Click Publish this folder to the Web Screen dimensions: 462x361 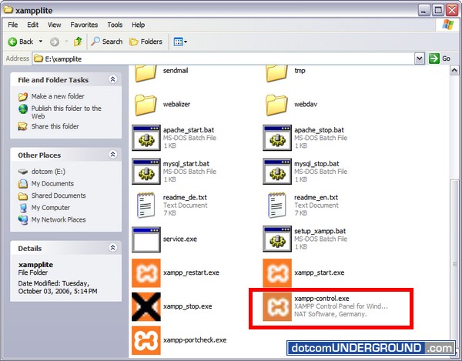coord(66,112)
